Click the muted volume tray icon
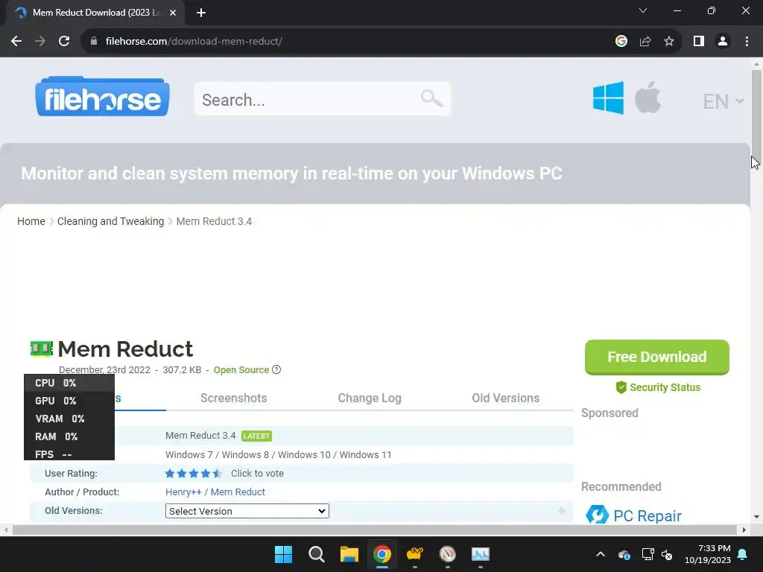The height and width of the screenshot is (572, 763). click(667, 554)
